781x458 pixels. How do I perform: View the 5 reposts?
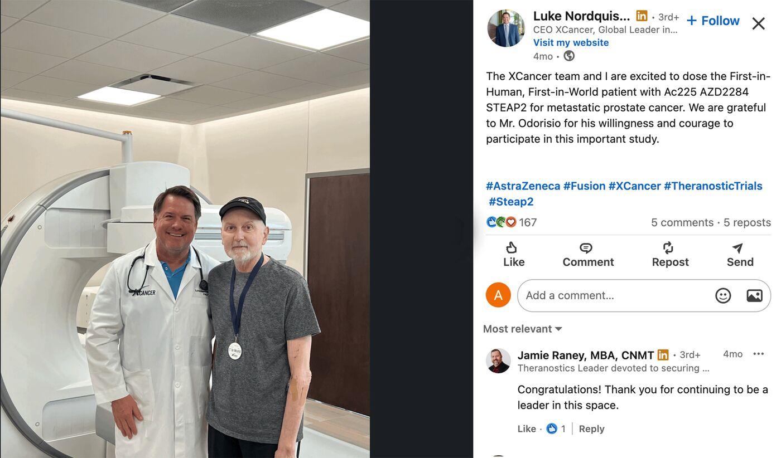pyautogui.click(x=747, y=222)
